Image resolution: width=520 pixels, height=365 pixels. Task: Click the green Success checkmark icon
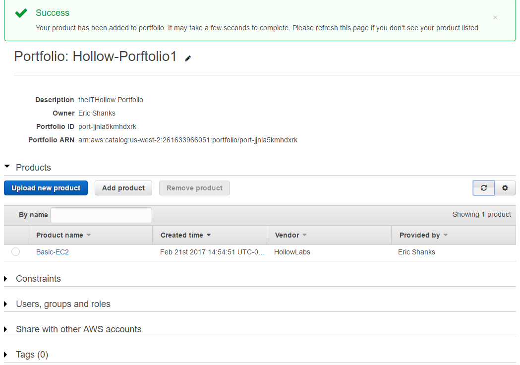coord(21,13)
